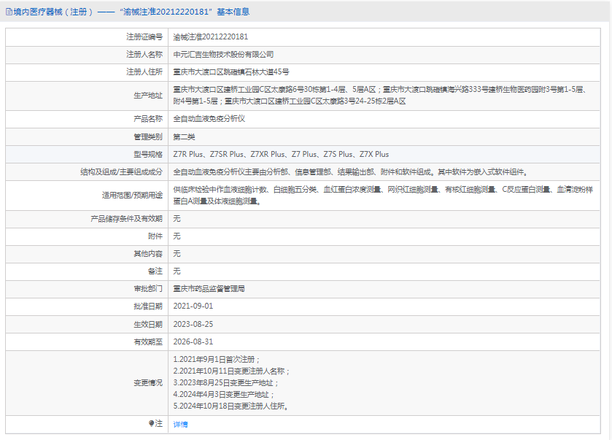Select expiry date 2026-08-31
Image resolution: width=612 pixels, height=440 pixels.
[x=193, y=341]
